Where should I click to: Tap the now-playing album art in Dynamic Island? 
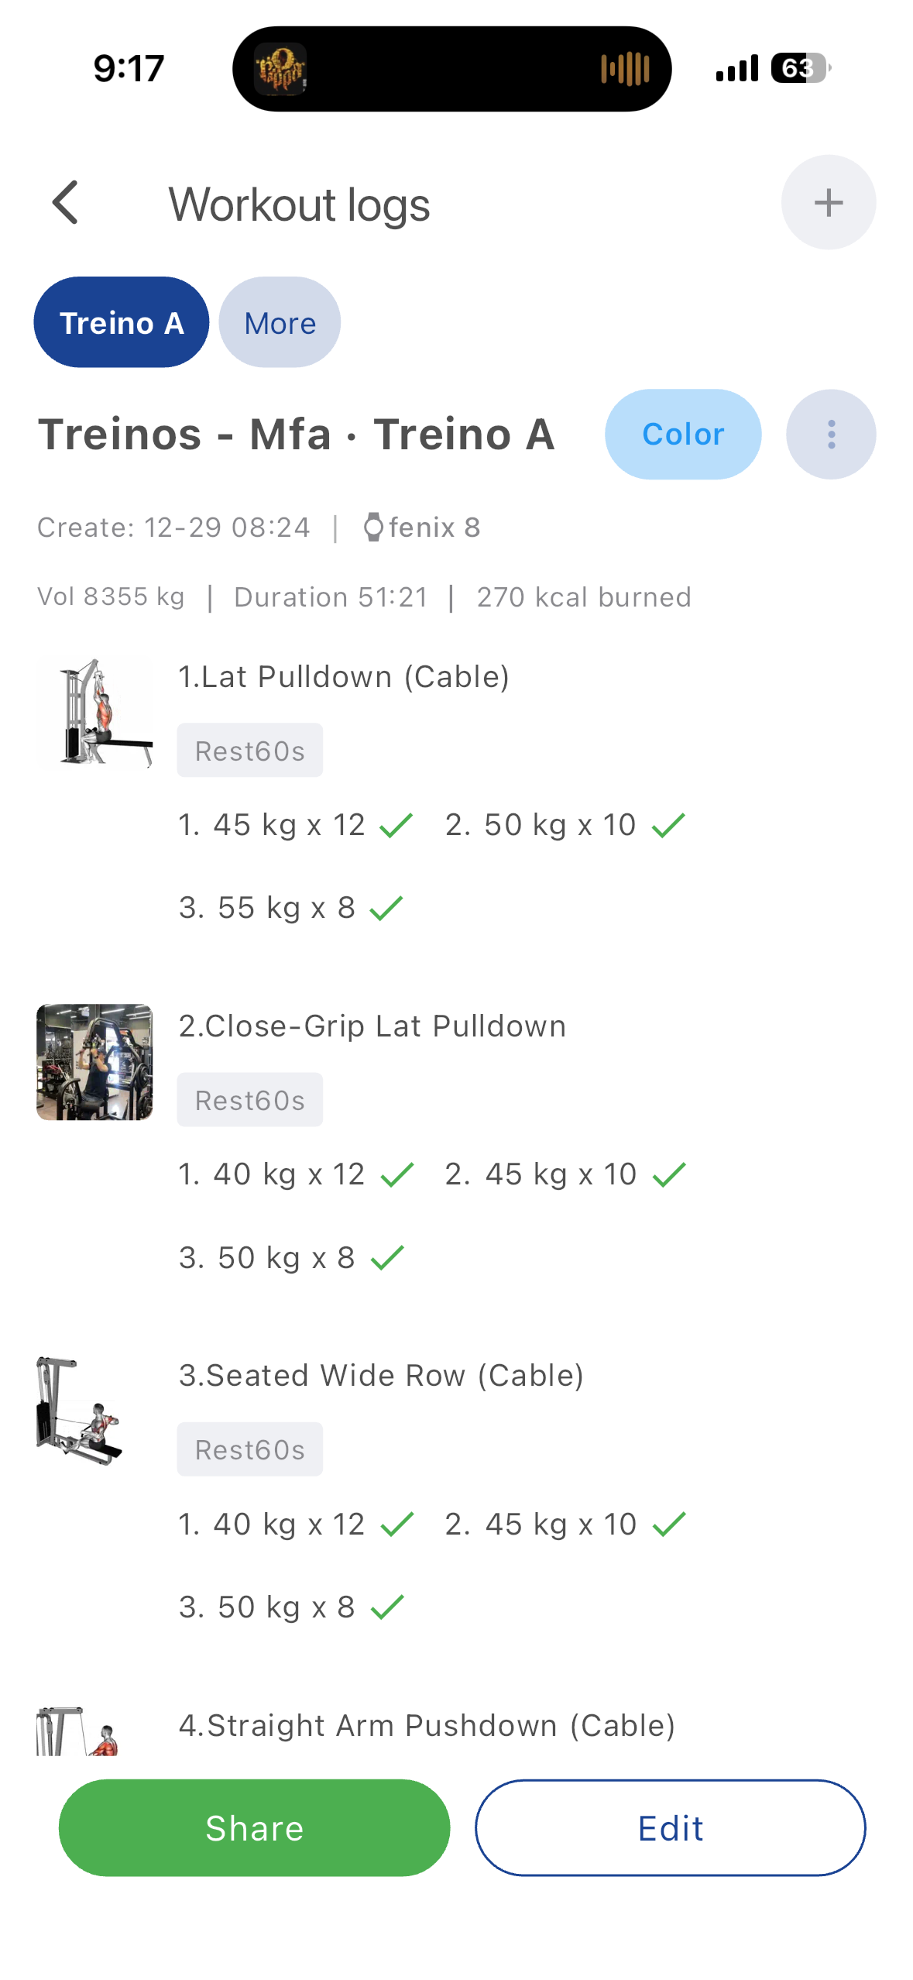(280, 70)
